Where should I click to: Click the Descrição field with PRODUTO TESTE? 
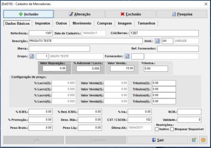coord(86,41)
